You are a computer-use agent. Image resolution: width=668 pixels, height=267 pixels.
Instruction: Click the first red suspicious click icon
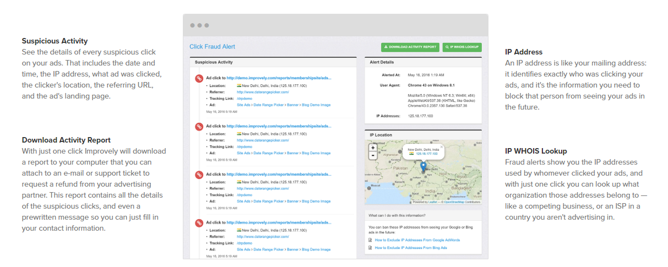click(199, 79)
